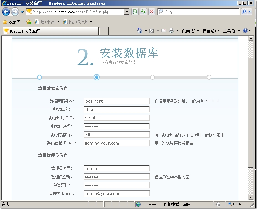Open the 安全(S) menu
Screen dimensions: 257x209
pyautogui.click(x=211, y=31)
